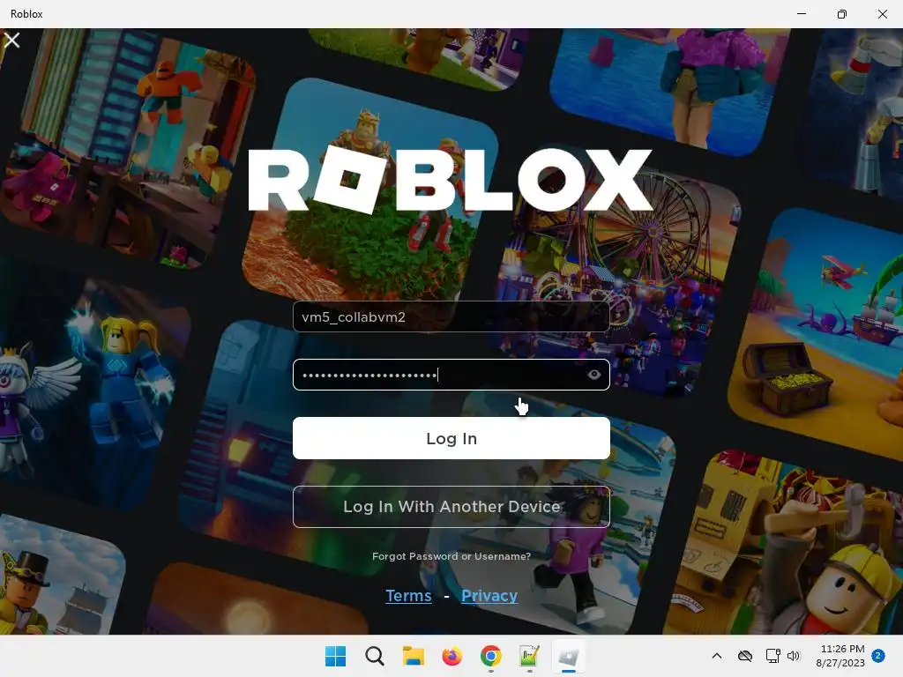903x677 pixels.
Task: Open the chart app icon in taskbar
Action: [x=529, y=656]
